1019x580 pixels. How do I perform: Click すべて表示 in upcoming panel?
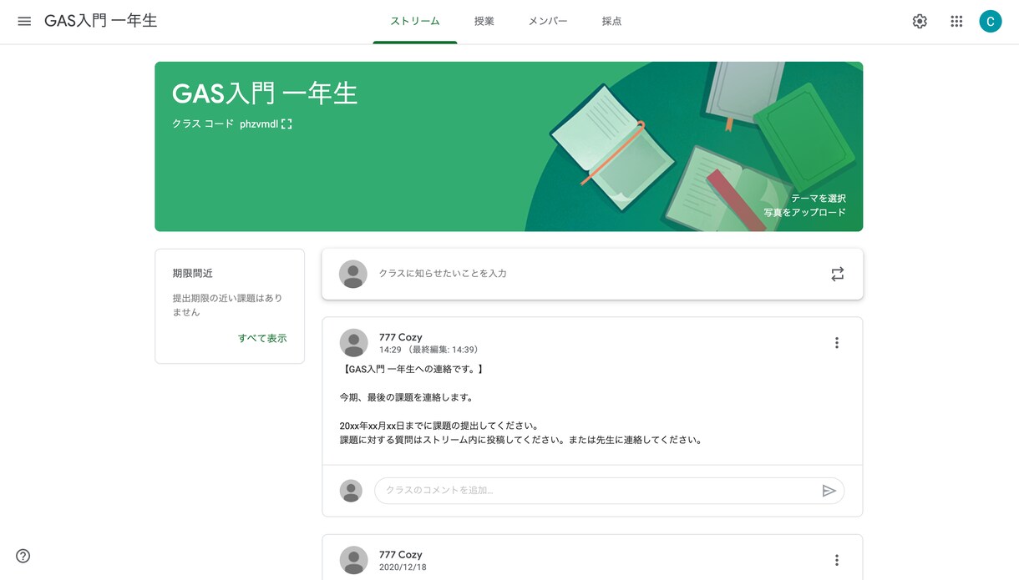click(262, 338)
